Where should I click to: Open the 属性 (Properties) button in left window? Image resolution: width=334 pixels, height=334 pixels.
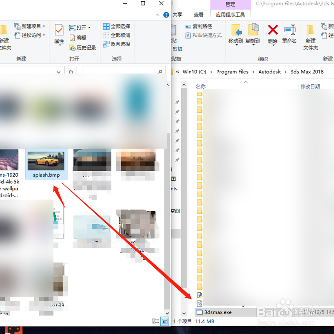(59, 35)
